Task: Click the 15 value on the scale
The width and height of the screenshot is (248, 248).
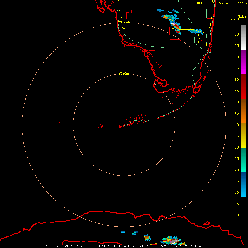Action: (x=237, y=181)
